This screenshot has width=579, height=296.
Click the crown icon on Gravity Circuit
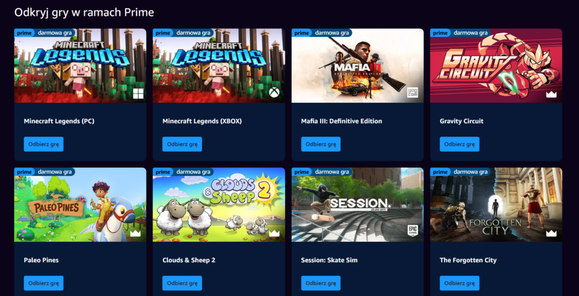pyautogui.click(x=551, y=94)
